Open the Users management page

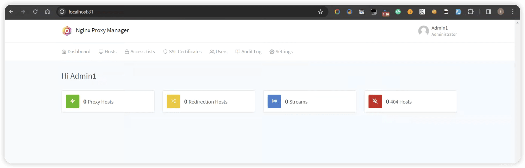click(x=218, y=52)
